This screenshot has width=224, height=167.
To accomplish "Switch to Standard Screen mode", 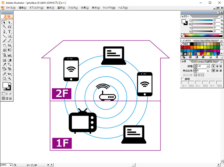I will [x=3, y=98].
